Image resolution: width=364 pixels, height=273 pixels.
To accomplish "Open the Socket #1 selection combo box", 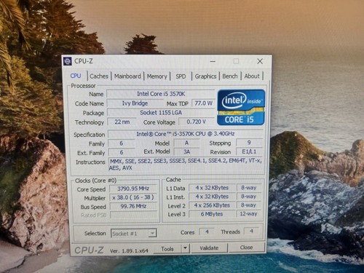I will click(134, 233).
